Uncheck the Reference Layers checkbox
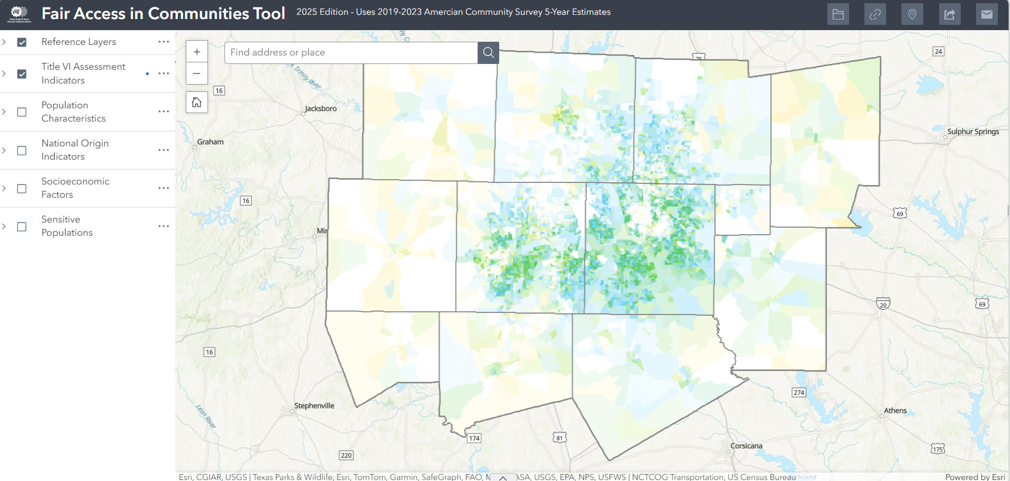The width and height of the screenshot is (1010, 481). click(22, 42)
